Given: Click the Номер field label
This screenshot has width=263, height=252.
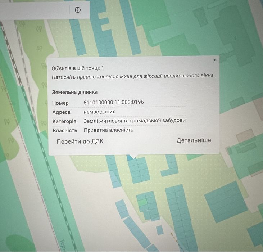Looking at the screenshot, I should 60,103.
